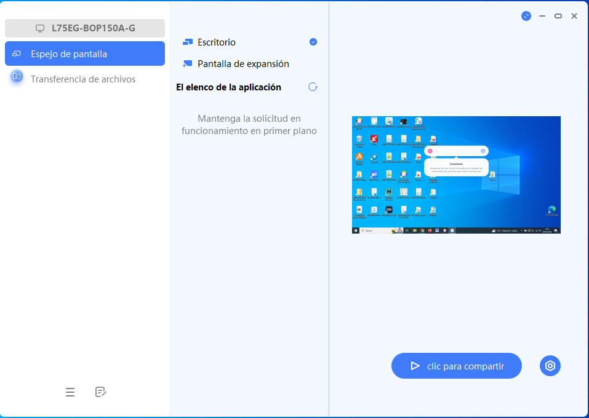Open the hamburger menu at bottom left
The height and width of the screenshot is (418, 589).
pos(70,392)
